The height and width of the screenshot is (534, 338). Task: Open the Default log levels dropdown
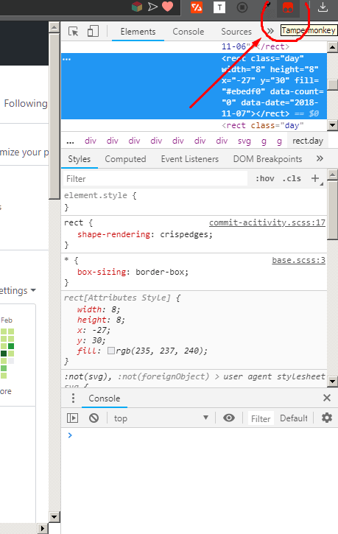[293, 418]
